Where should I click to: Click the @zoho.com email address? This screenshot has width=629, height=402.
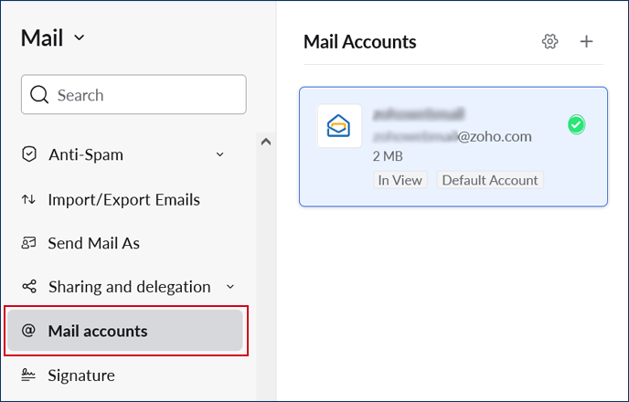453,137
